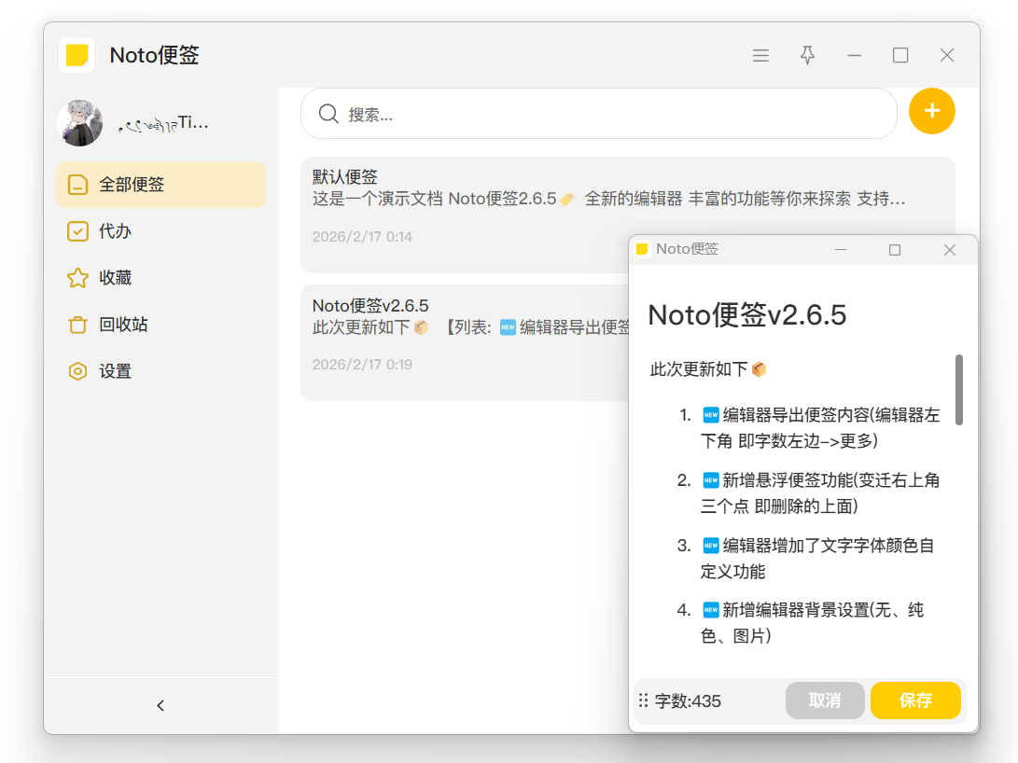Open the 默认便签 note card

coord(467,201)
